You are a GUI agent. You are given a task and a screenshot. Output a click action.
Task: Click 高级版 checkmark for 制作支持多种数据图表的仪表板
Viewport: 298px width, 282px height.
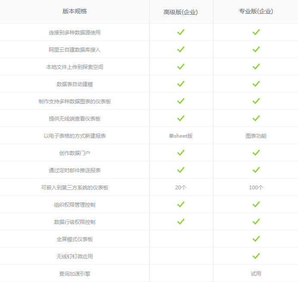tap(181, 101)
